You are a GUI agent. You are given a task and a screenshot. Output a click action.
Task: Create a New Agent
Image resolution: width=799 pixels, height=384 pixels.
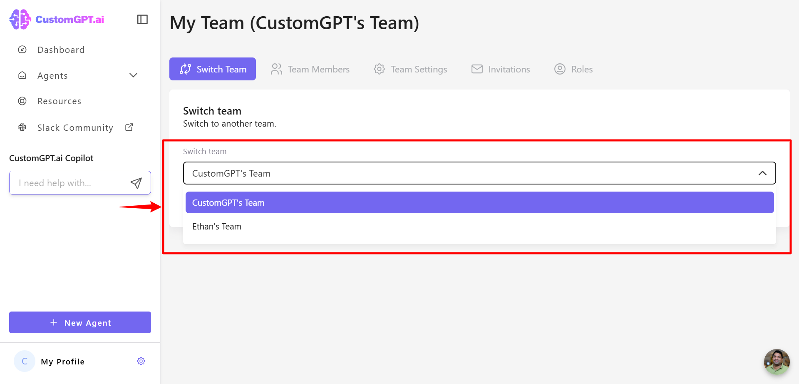click(80, 322)
